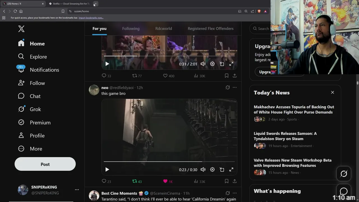
Task: Play neo's video of this game bro
Action: click(107, 169)
